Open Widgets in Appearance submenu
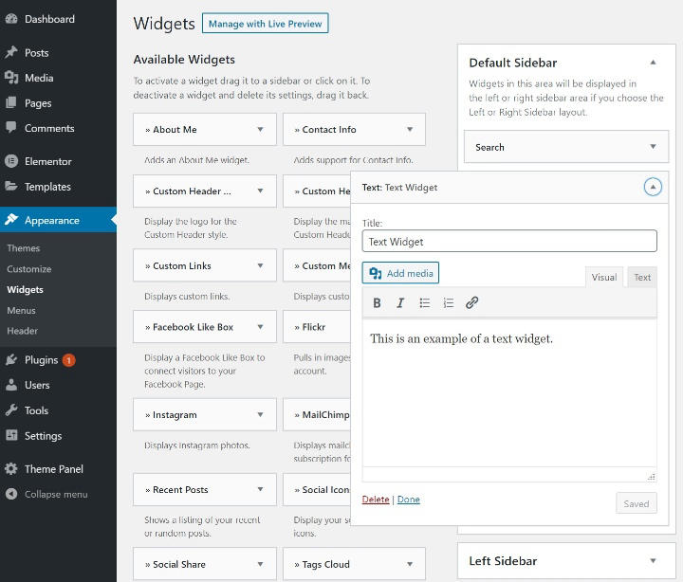Viewport: 683px width, 582px height. tap(26, 289)
